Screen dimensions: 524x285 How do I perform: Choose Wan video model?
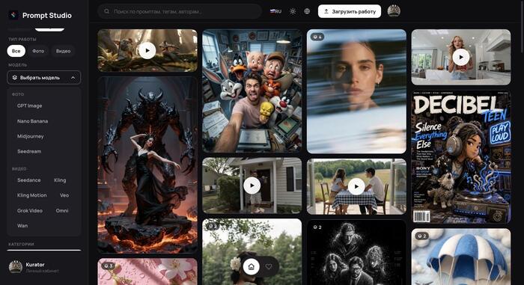pos(22,225)
